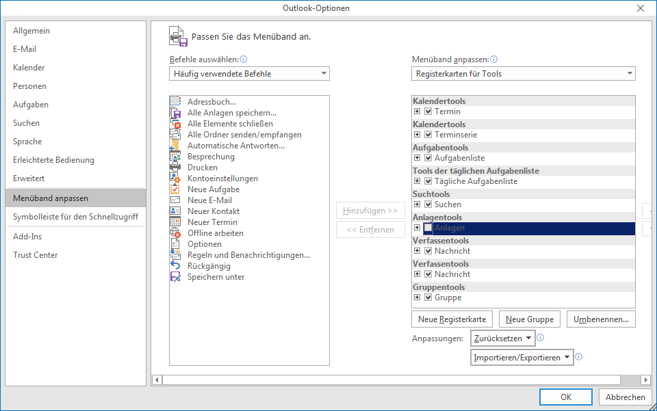Open the Erweitert options category

pyautogui.click(x=75, y=178)
